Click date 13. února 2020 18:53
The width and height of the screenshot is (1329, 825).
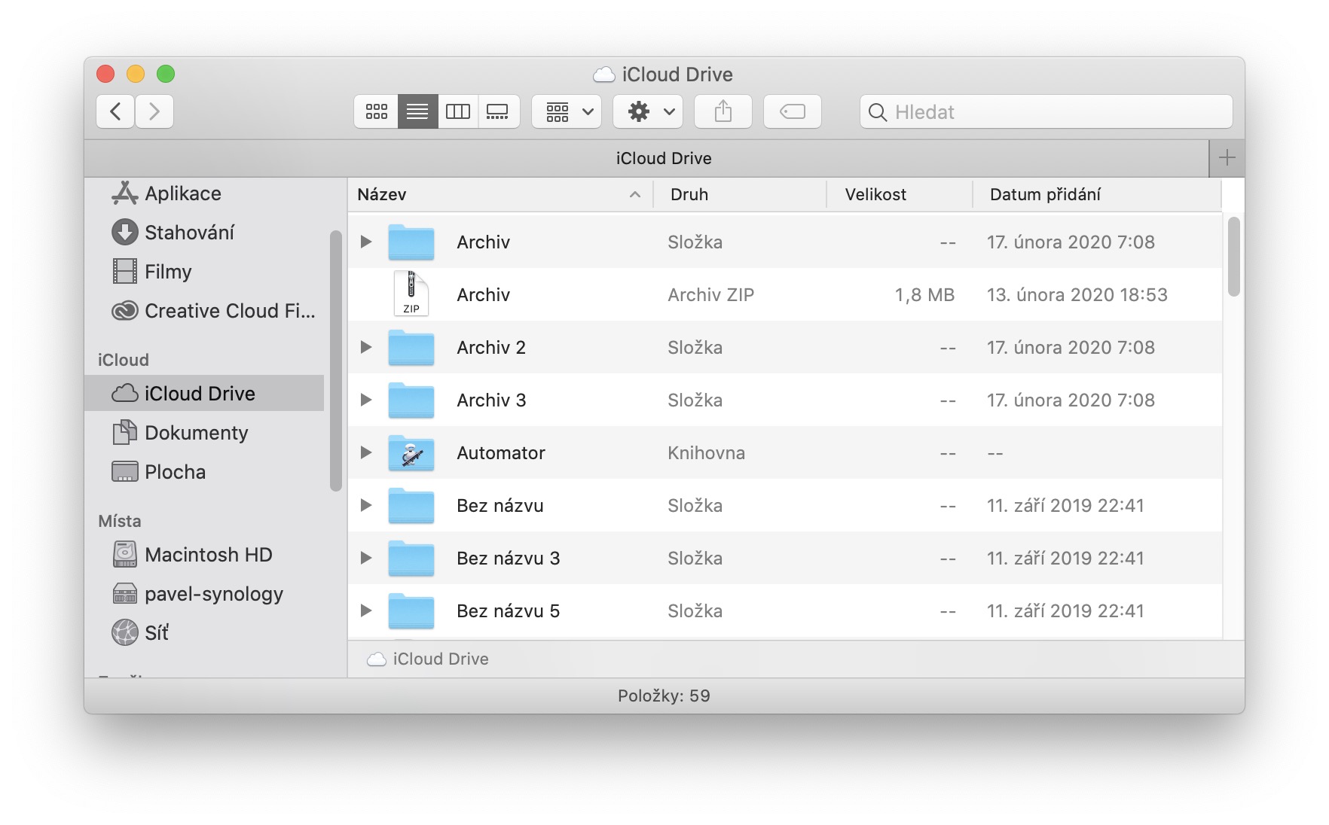(x=1077, y=294)
